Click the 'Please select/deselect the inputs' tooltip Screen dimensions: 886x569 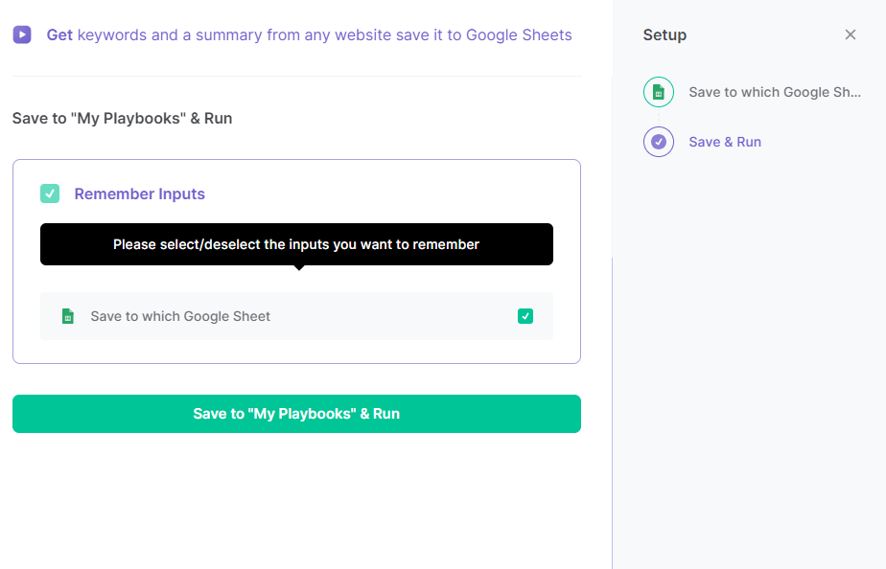[296, 244]
